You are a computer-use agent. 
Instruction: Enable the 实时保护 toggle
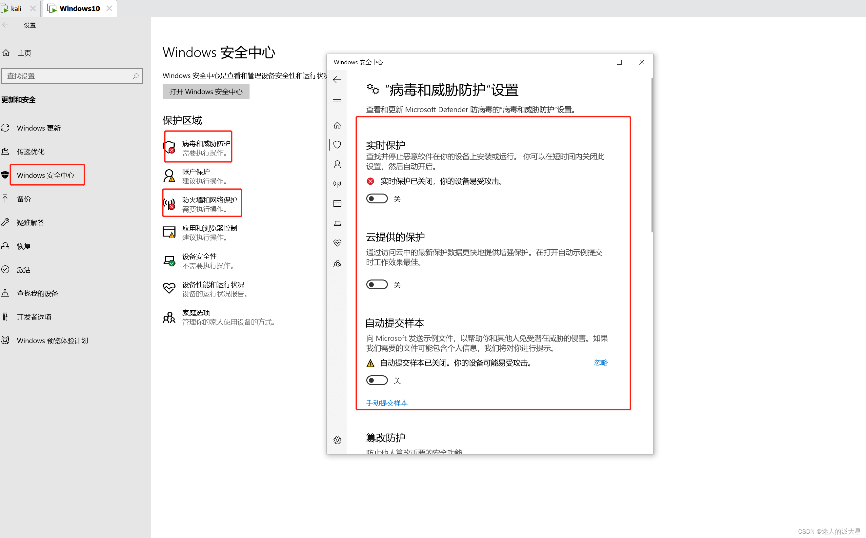[377, 198]
